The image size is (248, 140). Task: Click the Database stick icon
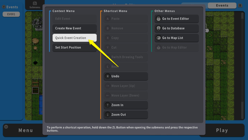click(158, 28)
